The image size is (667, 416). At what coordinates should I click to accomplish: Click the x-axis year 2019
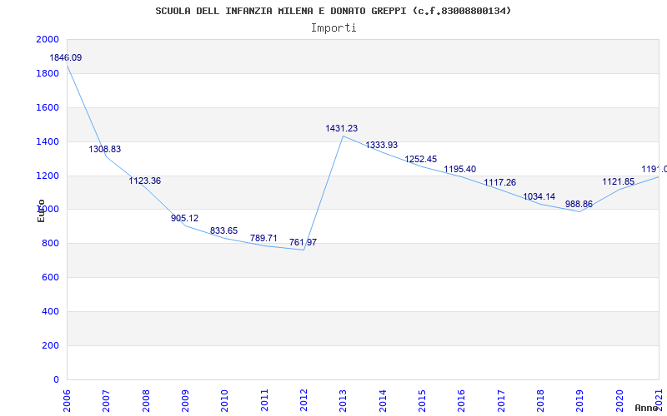tap(580, 401)
